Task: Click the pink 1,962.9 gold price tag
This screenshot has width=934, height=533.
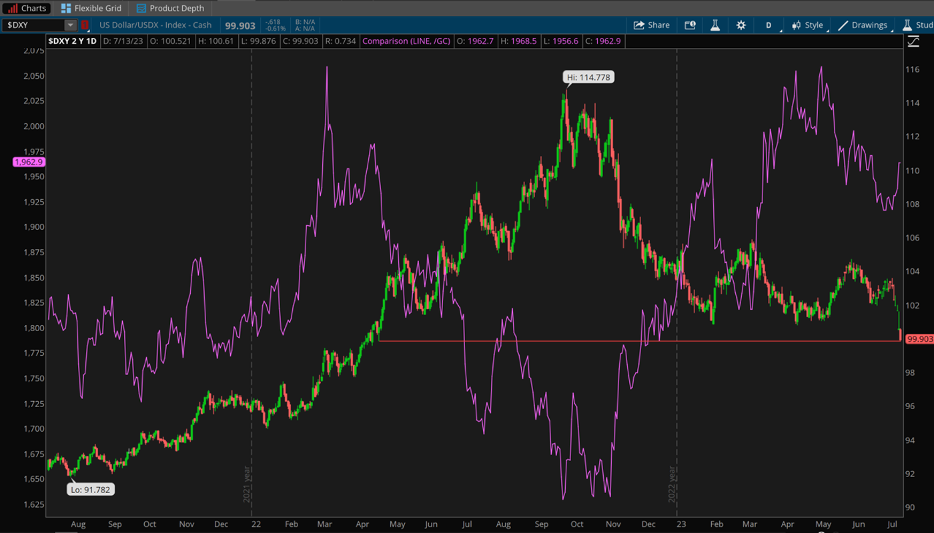Action: pos(28,162)
